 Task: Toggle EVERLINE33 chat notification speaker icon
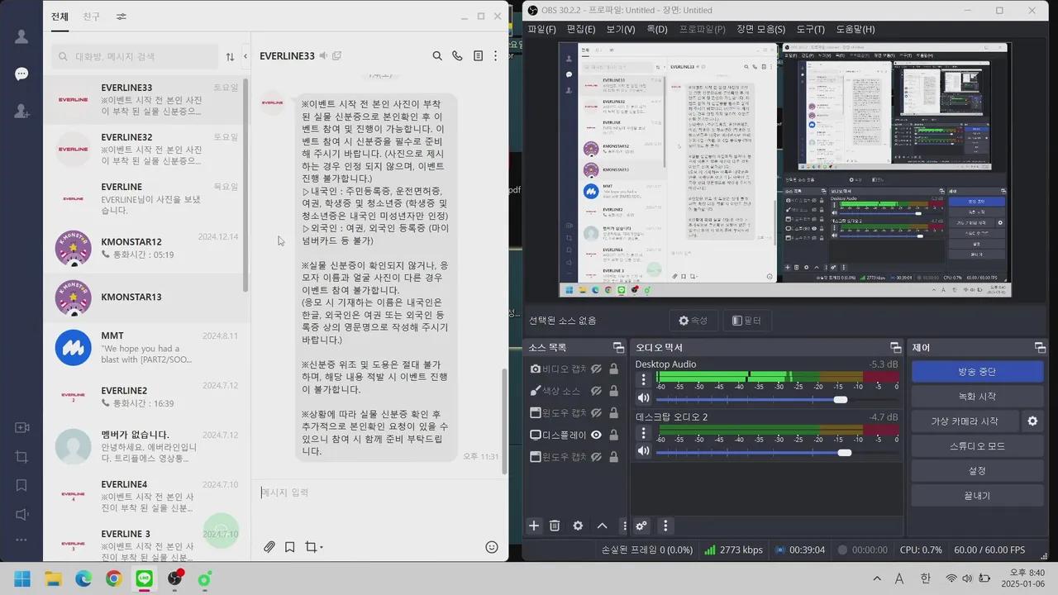tap(323, 55)
